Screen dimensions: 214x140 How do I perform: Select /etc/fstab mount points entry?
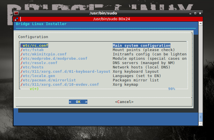(x=32, y=50)
